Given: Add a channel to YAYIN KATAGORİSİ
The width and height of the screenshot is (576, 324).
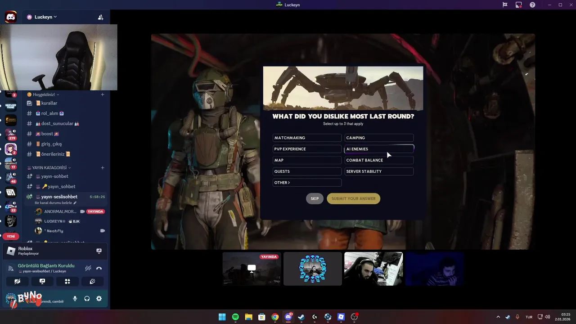Looking at the screenshot, I should tap(103, 168).
